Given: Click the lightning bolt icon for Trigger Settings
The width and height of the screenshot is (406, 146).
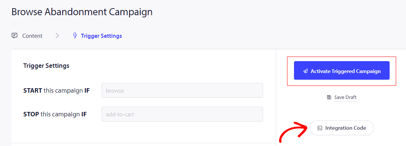Looking at the screenshot, I should point(75,36).
